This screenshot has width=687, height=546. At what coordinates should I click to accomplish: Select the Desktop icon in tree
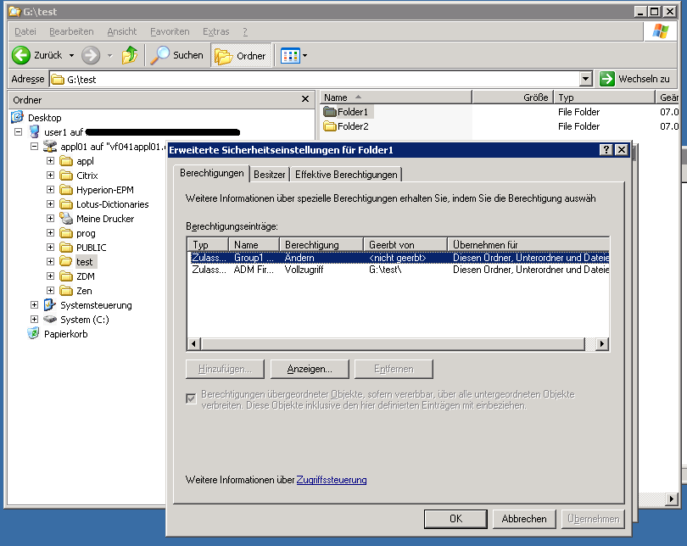[17, 117]
